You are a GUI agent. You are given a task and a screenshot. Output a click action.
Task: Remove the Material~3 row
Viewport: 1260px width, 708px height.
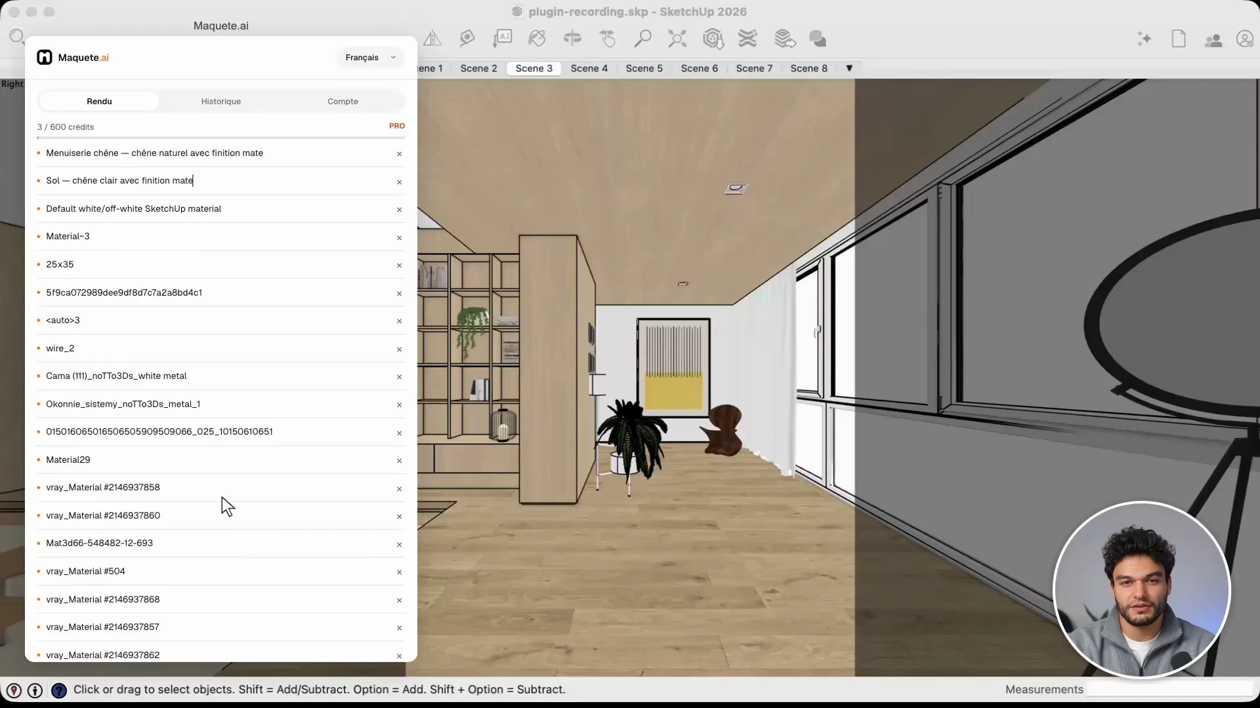399,238
